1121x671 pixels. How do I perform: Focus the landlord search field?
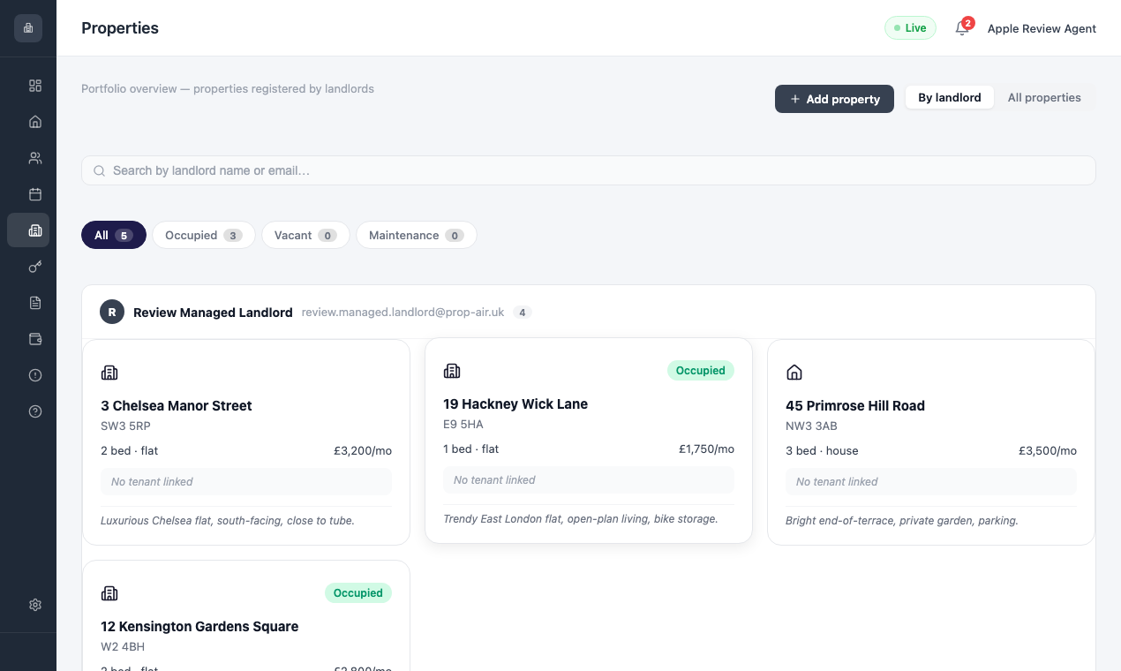point(589,170)
